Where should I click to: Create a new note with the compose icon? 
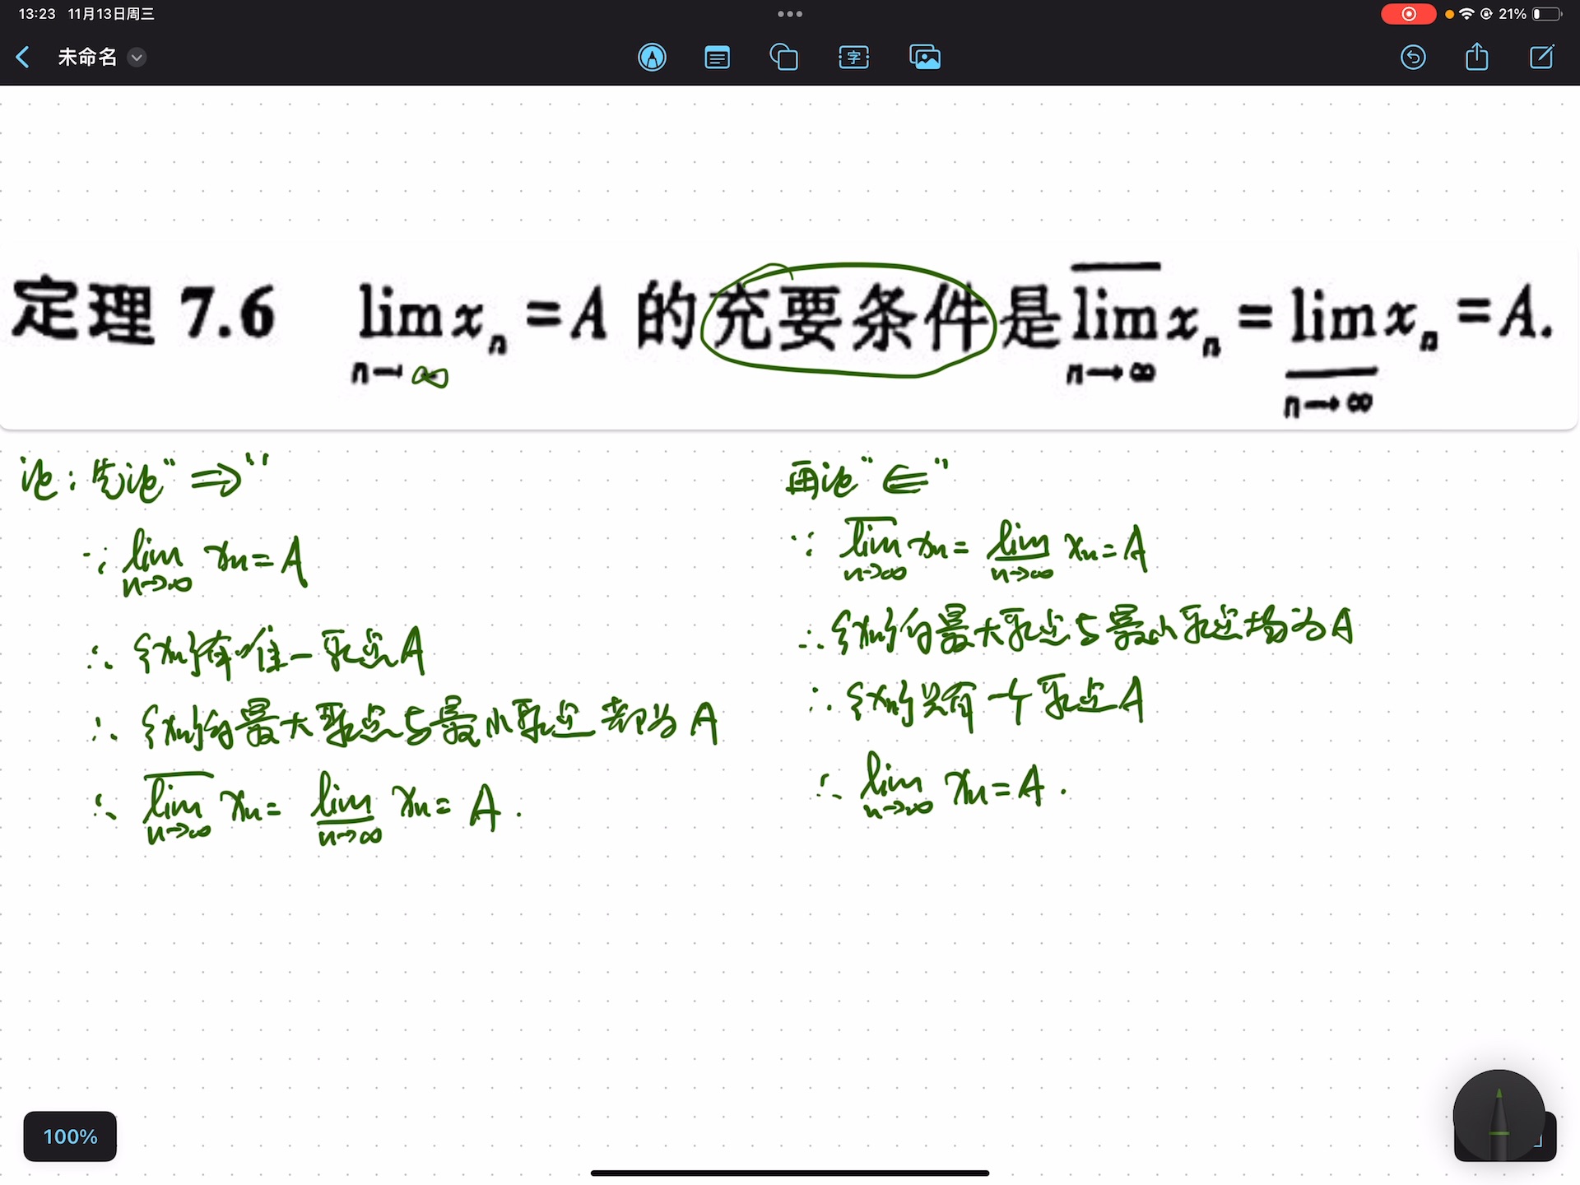(x=1541, y=57)
